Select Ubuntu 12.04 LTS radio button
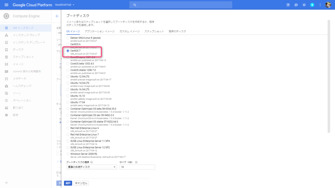 [x=68, y=77]
